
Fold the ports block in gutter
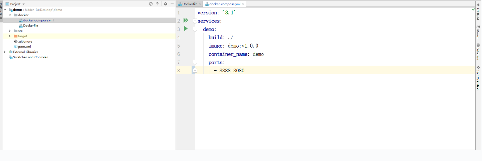195,62
